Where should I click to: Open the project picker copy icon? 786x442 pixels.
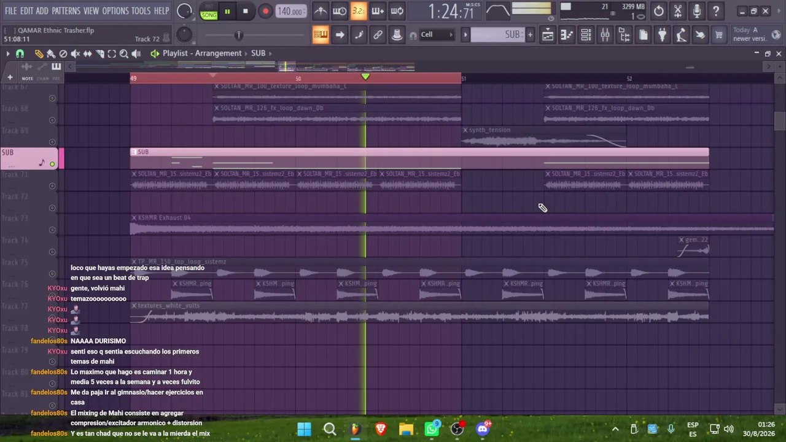pyautogui.click(x=643, y=35)
